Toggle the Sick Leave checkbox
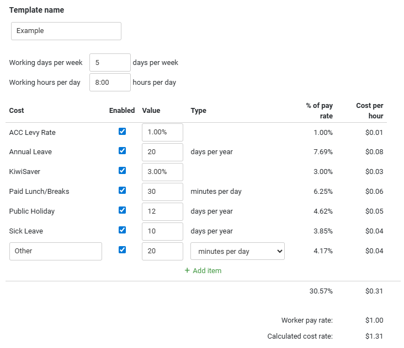Screen dimensions: 404x348 pos(122,230)
